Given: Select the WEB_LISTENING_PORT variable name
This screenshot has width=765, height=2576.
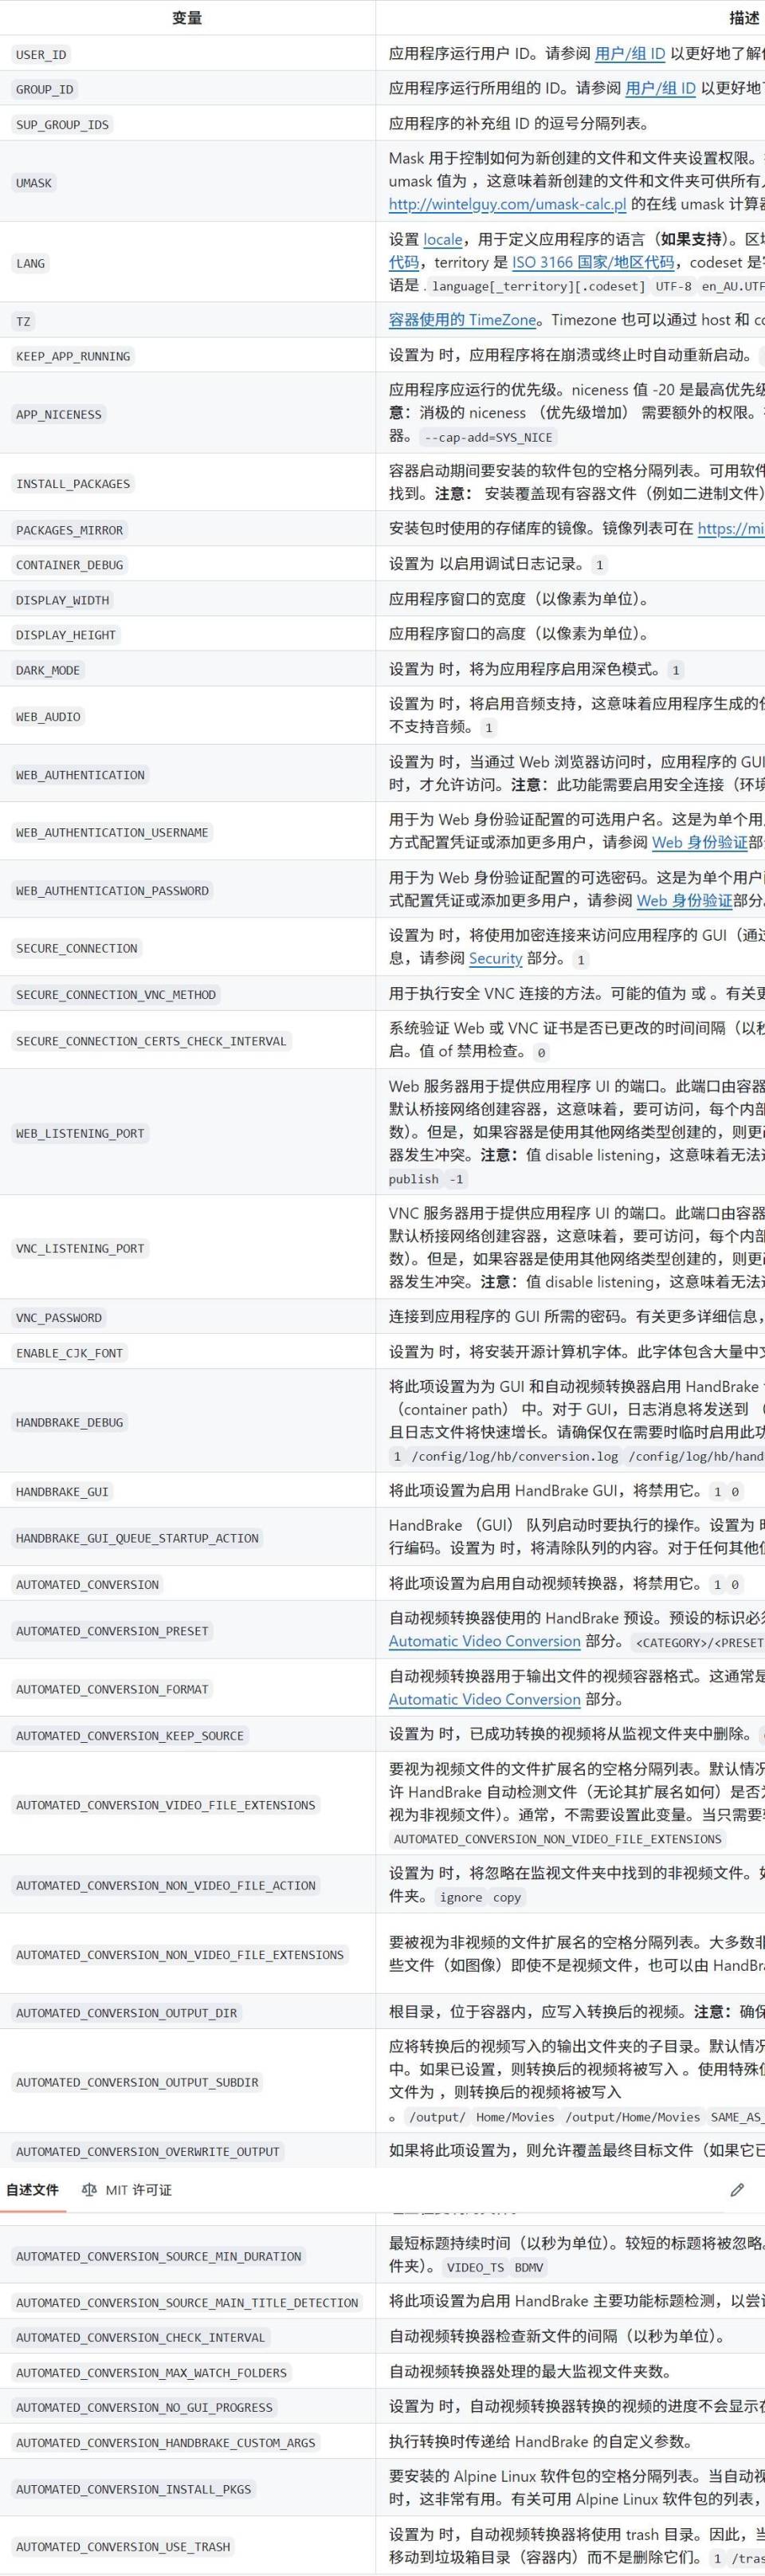Looking at the screenshot, I should point(80,1133).
